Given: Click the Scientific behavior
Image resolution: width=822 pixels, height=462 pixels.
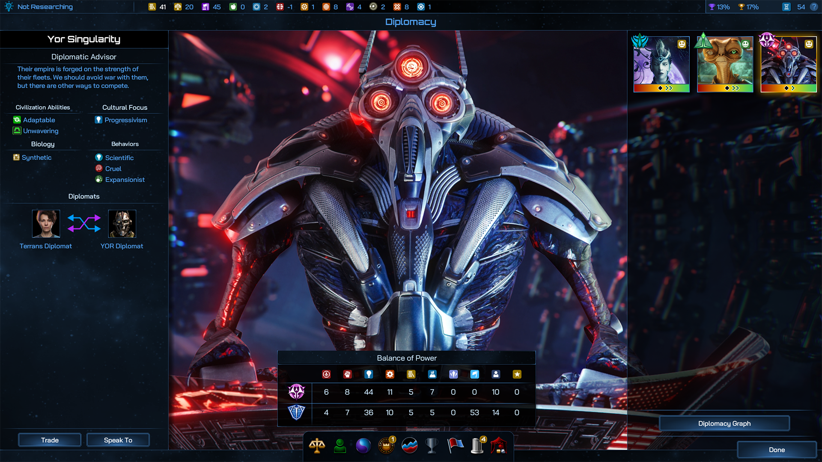Looking at the screenshot, I should click(114, 158).
